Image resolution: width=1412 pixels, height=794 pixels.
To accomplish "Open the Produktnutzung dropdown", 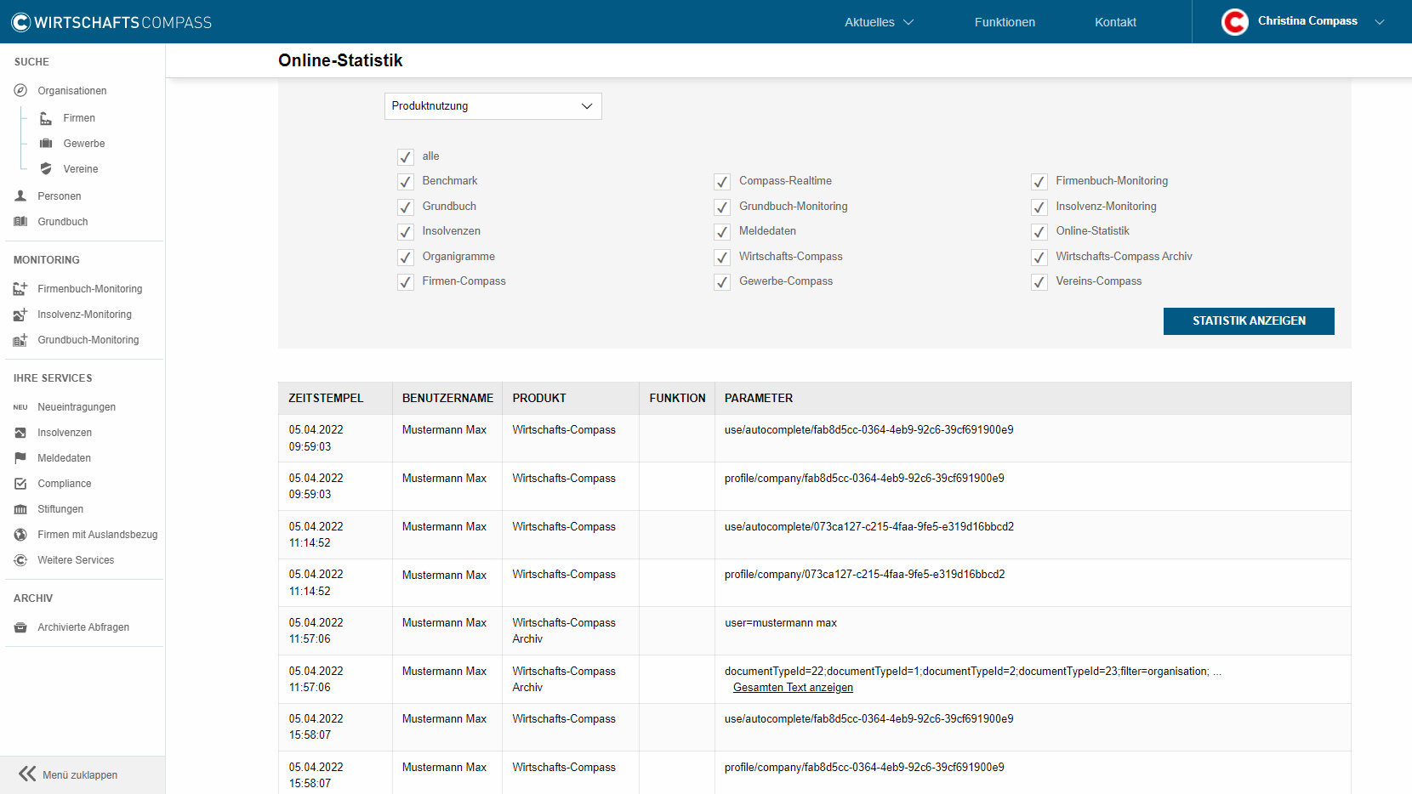I will pos(493,106).
